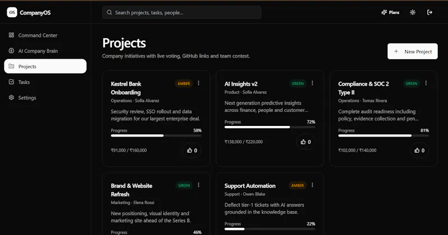Click the 22% progress value
Screen dimensions: 448x235
pyautogui.click(x=311, y=224)
